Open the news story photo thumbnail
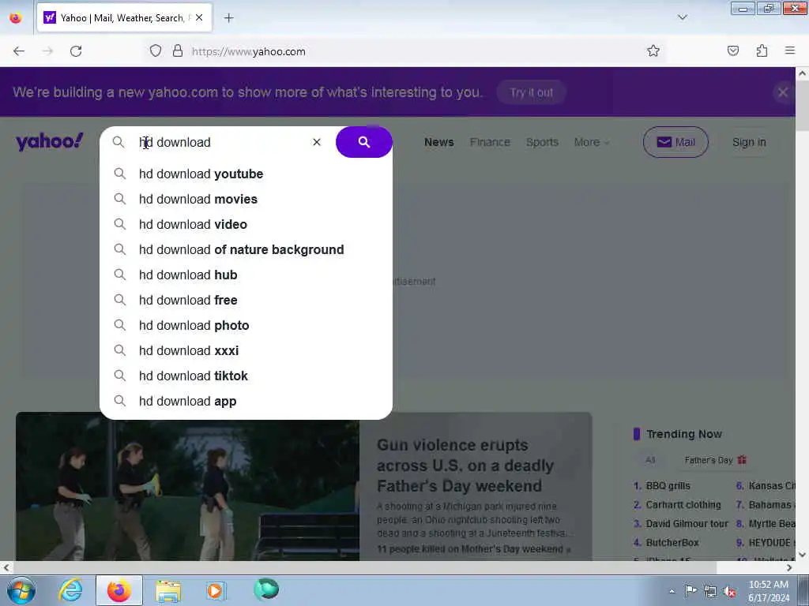Viewport: 809px width, 606px height. [x=187, y=486]
